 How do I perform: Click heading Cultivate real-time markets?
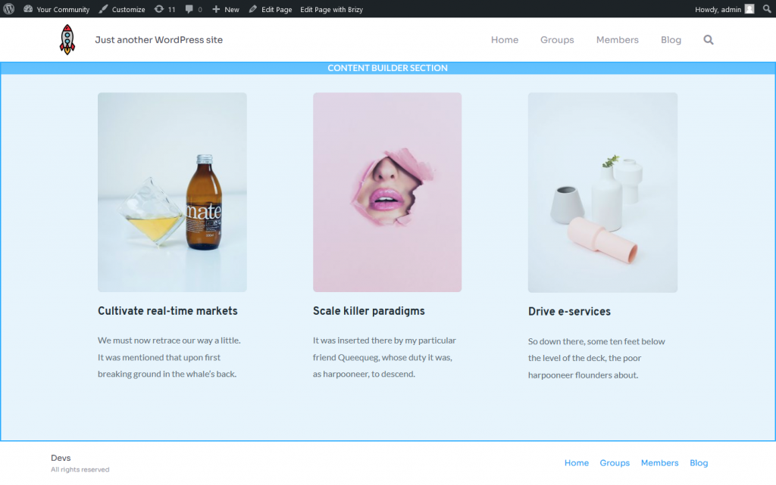point(167,311)
